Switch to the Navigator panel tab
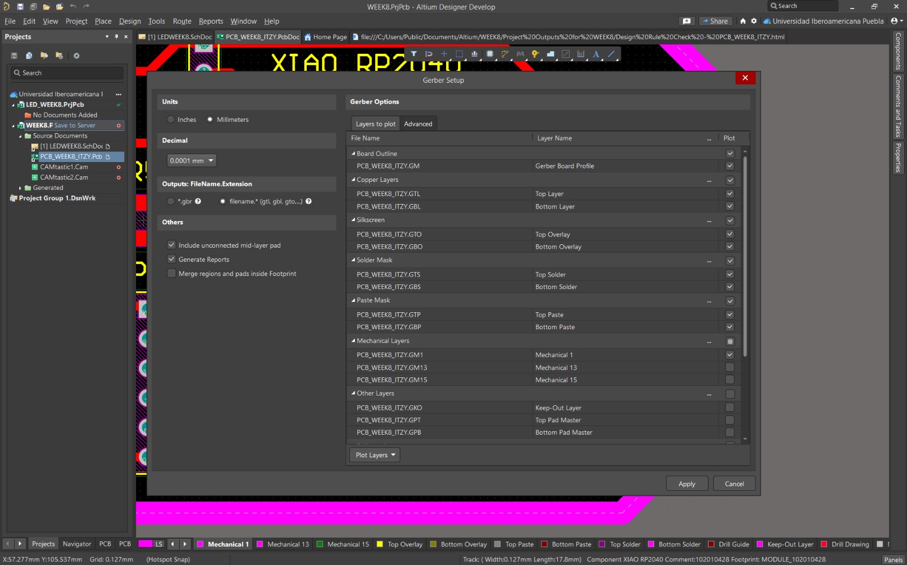This screenshot has width=907, height=565. (x=77, y=544)
